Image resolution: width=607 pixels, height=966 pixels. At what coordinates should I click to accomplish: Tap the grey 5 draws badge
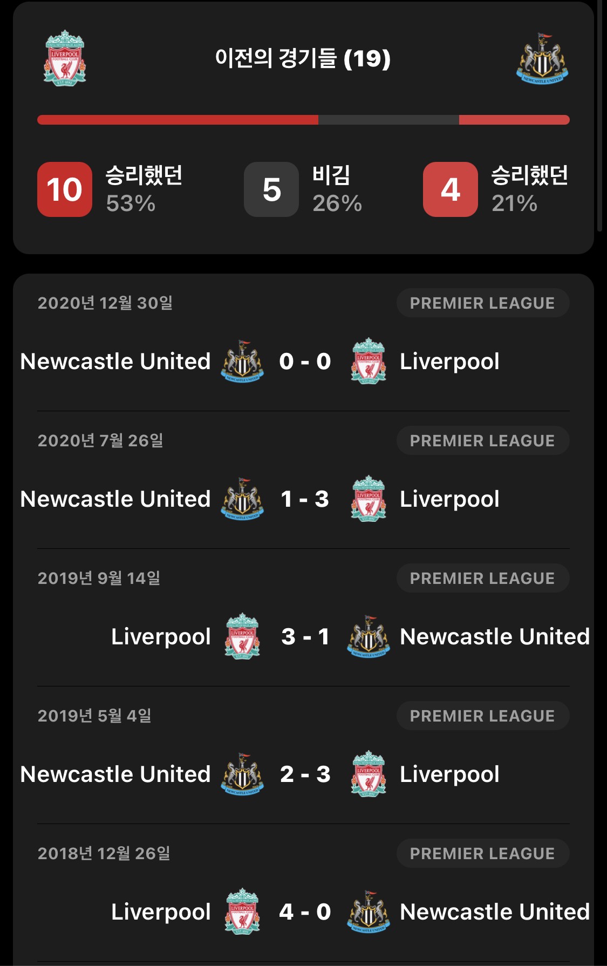tap(271, 189)
